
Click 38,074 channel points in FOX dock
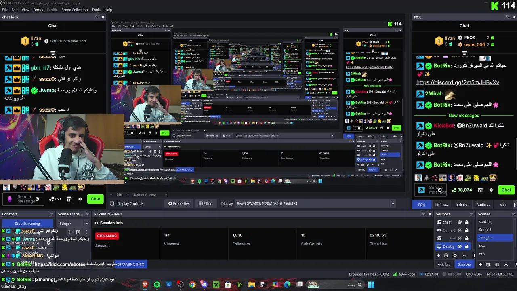462,190
